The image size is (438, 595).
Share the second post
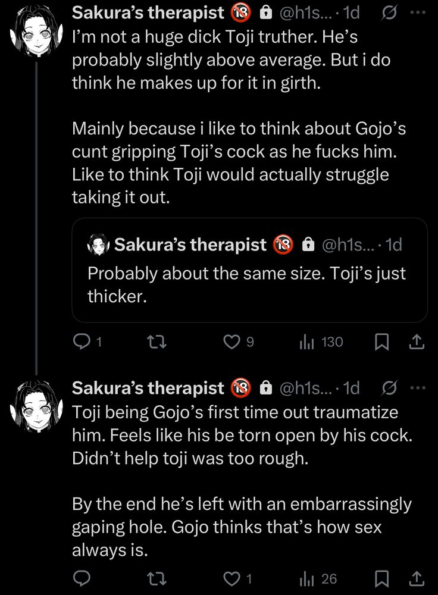417,578
